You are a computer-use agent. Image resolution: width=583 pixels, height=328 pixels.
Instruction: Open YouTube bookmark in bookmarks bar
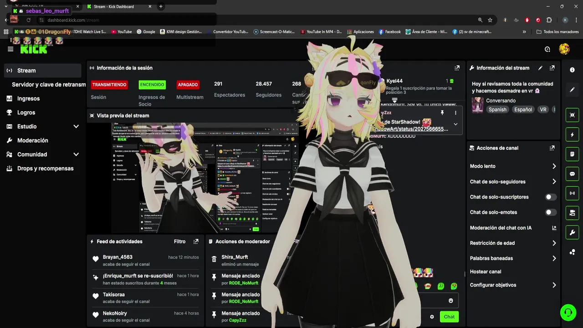click(x=122, y=32)
